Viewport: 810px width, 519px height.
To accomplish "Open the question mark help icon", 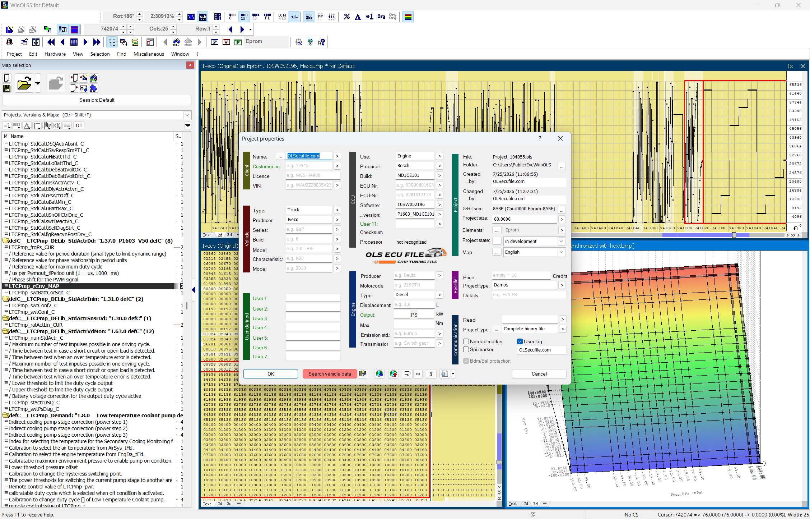I will pyautogui.click(x=310, y=42).
